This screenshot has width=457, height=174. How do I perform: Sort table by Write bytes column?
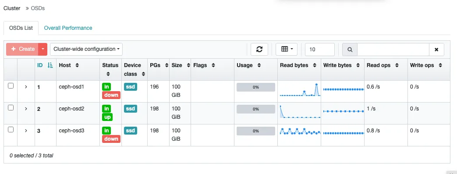pos(358,65)
